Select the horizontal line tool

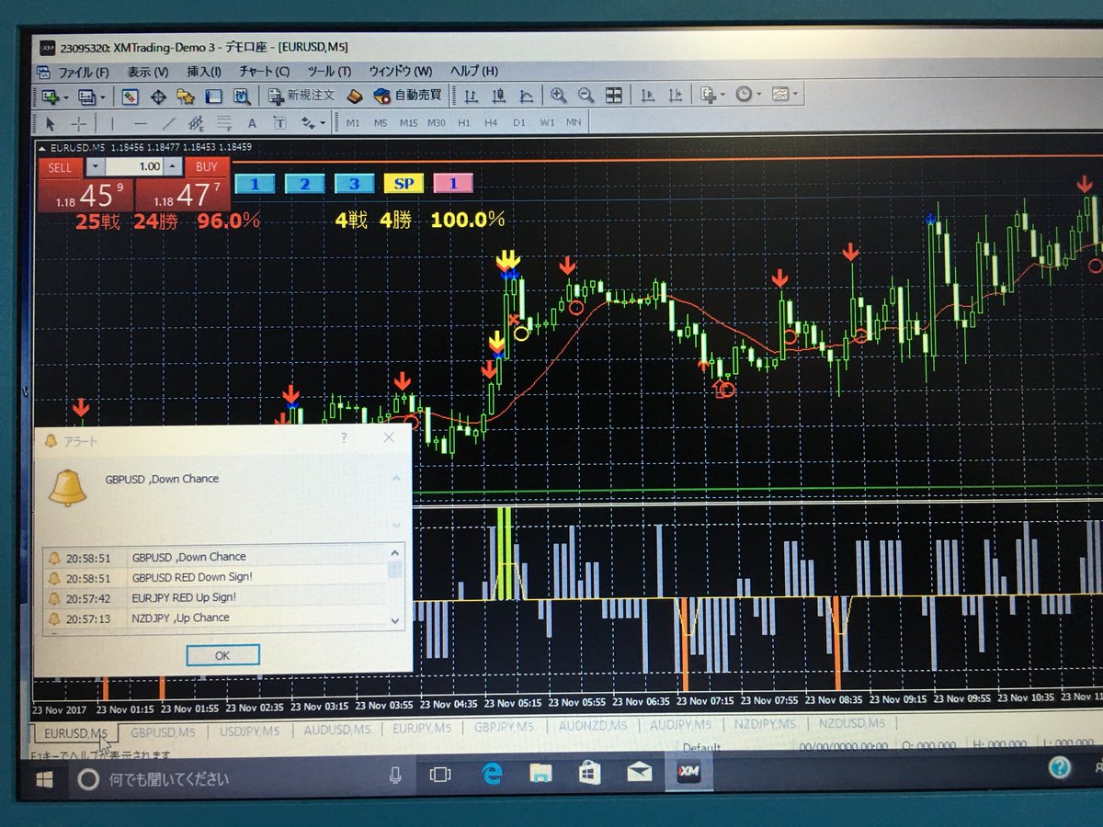click(x=140, y=123)
